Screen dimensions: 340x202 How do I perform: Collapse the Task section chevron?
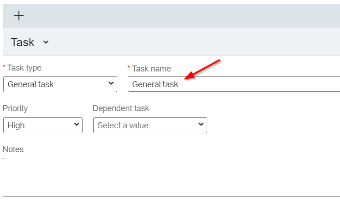46,42
